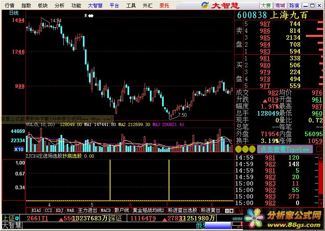Click the 大智慧 status bar label
The image size is (325, 231).
tap(12, 225)
